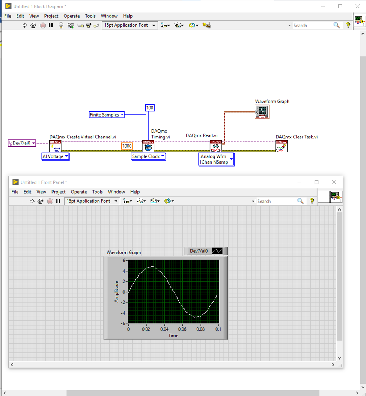Open Operate menu in Block Diagram
Viewport: 366px width, 396px height.
pos(72,16)
